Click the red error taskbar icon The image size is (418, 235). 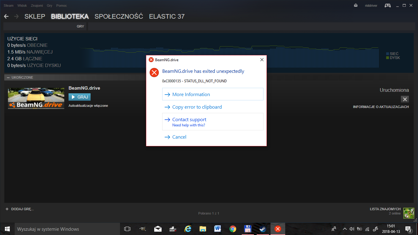click(278, 229)
